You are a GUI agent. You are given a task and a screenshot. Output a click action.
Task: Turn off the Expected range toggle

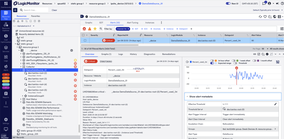pos(212,63)
